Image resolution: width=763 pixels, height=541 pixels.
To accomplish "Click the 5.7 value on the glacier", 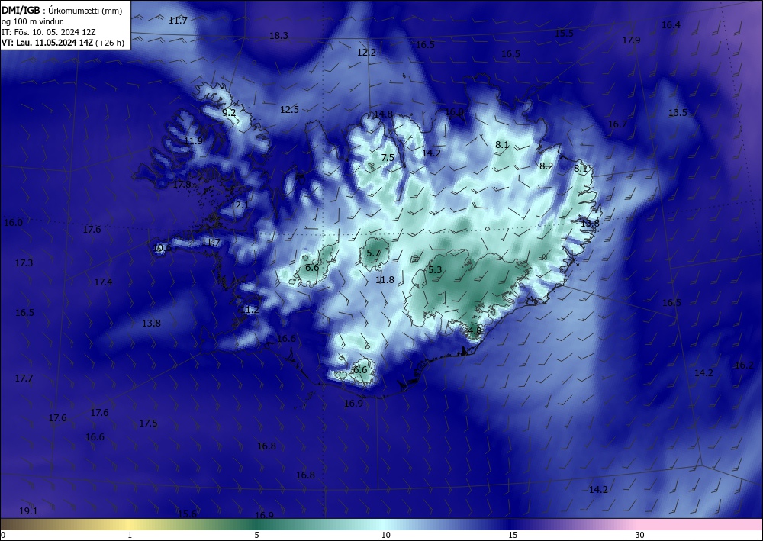I will (373, 253).
